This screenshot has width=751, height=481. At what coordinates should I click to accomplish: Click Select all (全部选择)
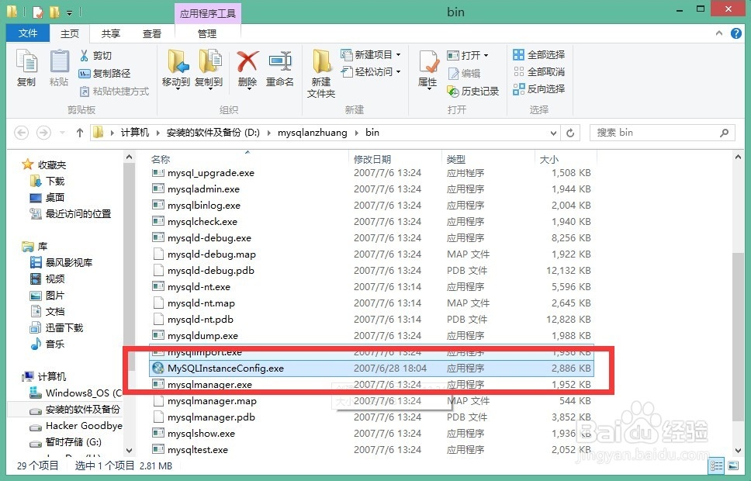(539, 54)
